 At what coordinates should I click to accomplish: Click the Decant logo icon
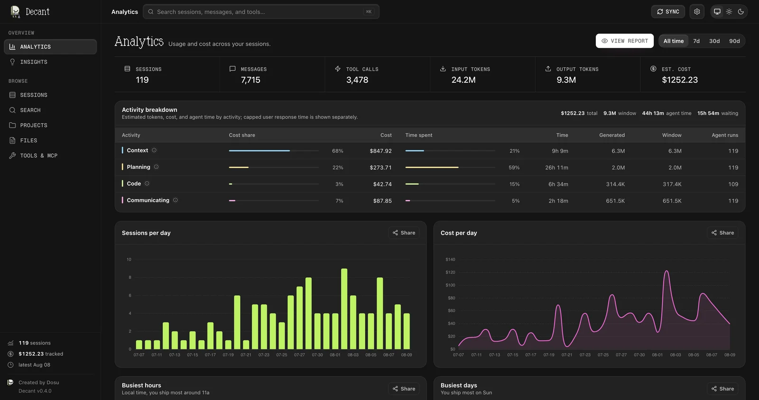click(16, 12)
